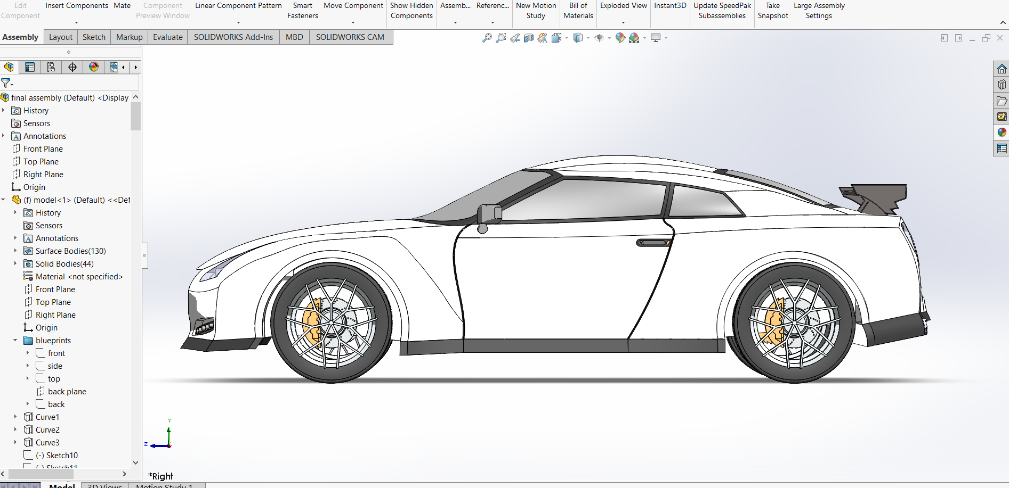Switch to the Evaluate tab
The width and height of the screenshot is (1009, 488).
(167, 37)
